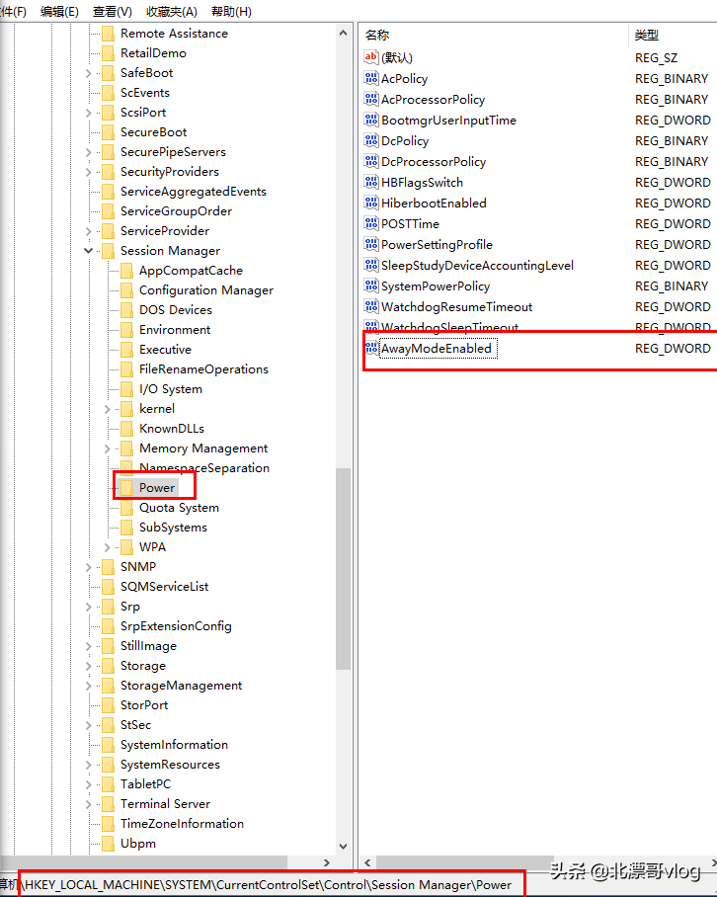Click the tree vertical scrollbar thumb
This screenshot has width=717, height=897.
click(343, 569)
